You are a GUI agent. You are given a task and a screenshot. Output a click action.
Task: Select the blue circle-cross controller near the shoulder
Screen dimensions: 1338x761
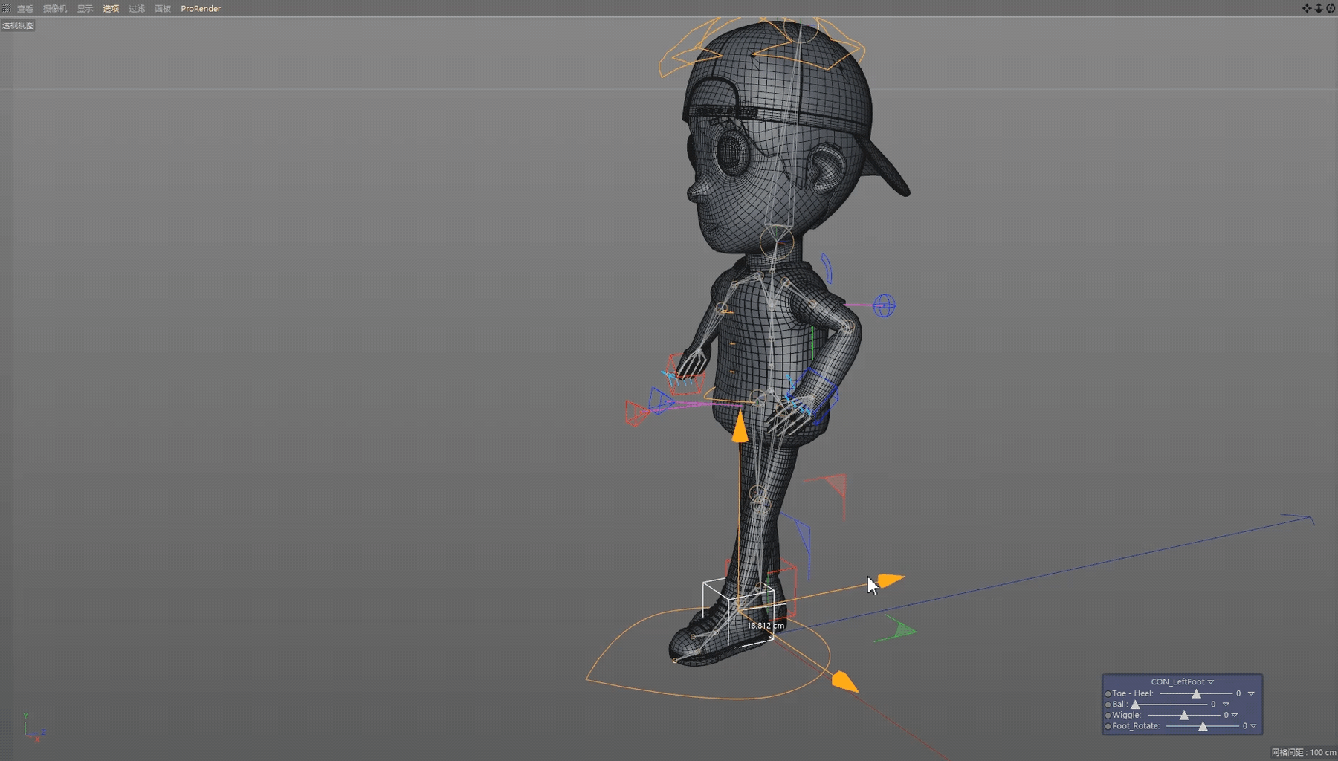[884, 305]
